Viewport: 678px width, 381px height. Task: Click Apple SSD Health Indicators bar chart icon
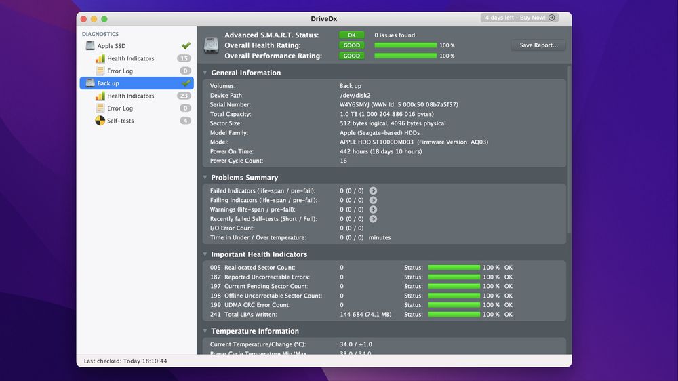tap(100, 58)
